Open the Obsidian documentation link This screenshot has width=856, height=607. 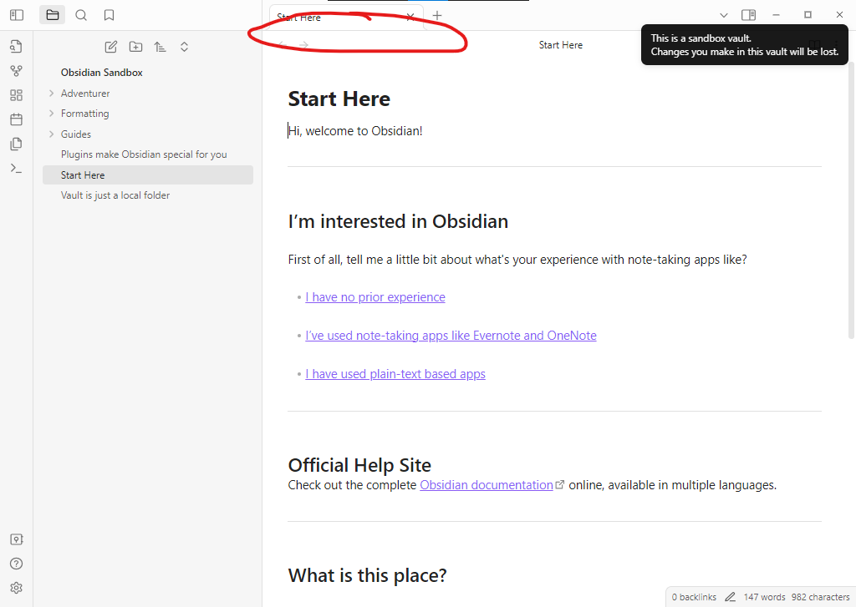pos(487,484)
